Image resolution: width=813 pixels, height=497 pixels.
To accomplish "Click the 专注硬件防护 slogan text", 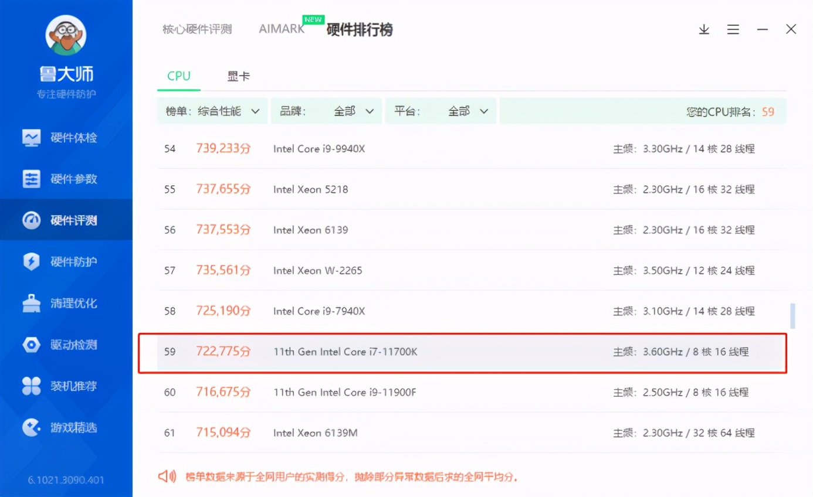I will pos(66,94).
